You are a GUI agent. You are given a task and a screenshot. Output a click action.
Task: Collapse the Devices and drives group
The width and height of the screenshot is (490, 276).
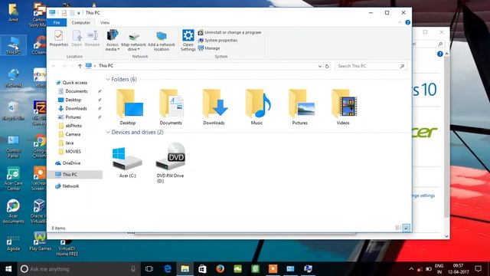[108, 133]
